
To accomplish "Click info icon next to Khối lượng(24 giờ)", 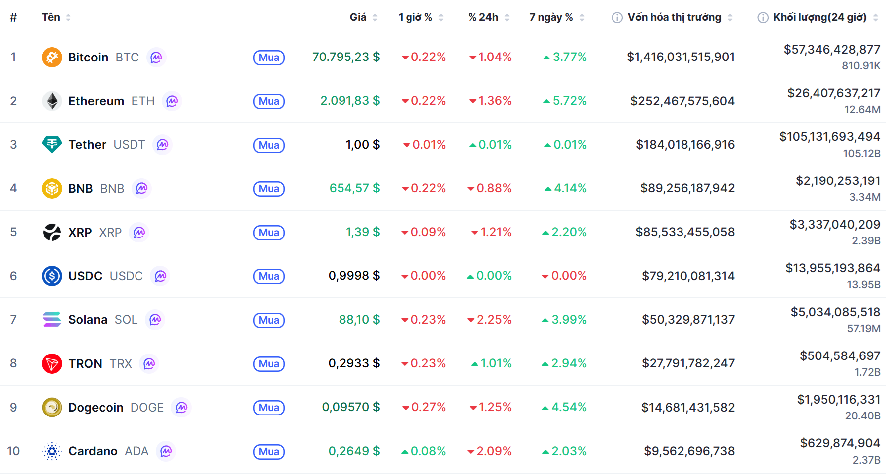I will pos(763,18).
